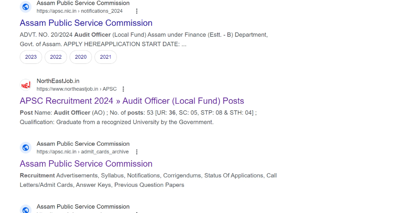Click site name above admit_cards_archive URL
Screen dimensions: 394x213
tap(83, 144)
